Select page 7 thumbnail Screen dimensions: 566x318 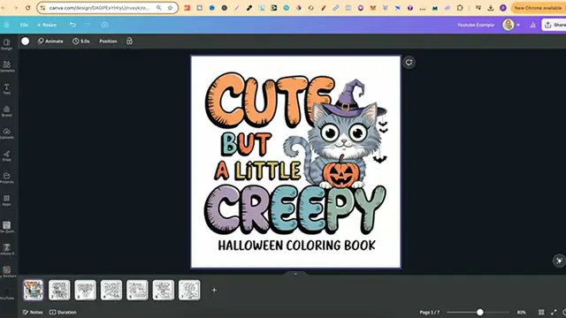(189, 290)
